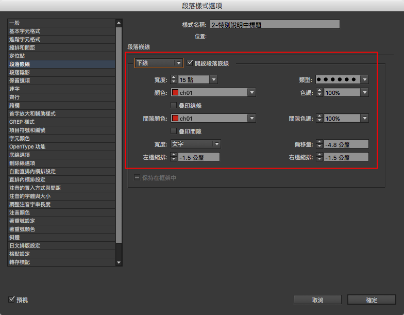404x315 pixels.
Task: Select 轉存標記 category
Action: pos(61,262)
